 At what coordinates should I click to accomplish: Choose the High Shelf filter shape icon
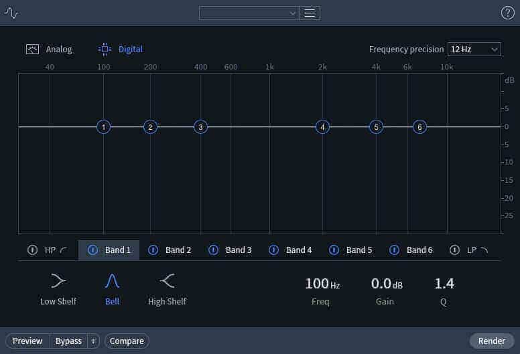[167, 281]
